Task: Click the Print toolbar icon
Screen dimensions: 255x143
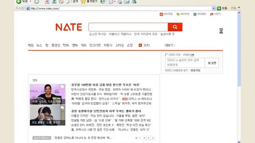Action: coord(120,2)
